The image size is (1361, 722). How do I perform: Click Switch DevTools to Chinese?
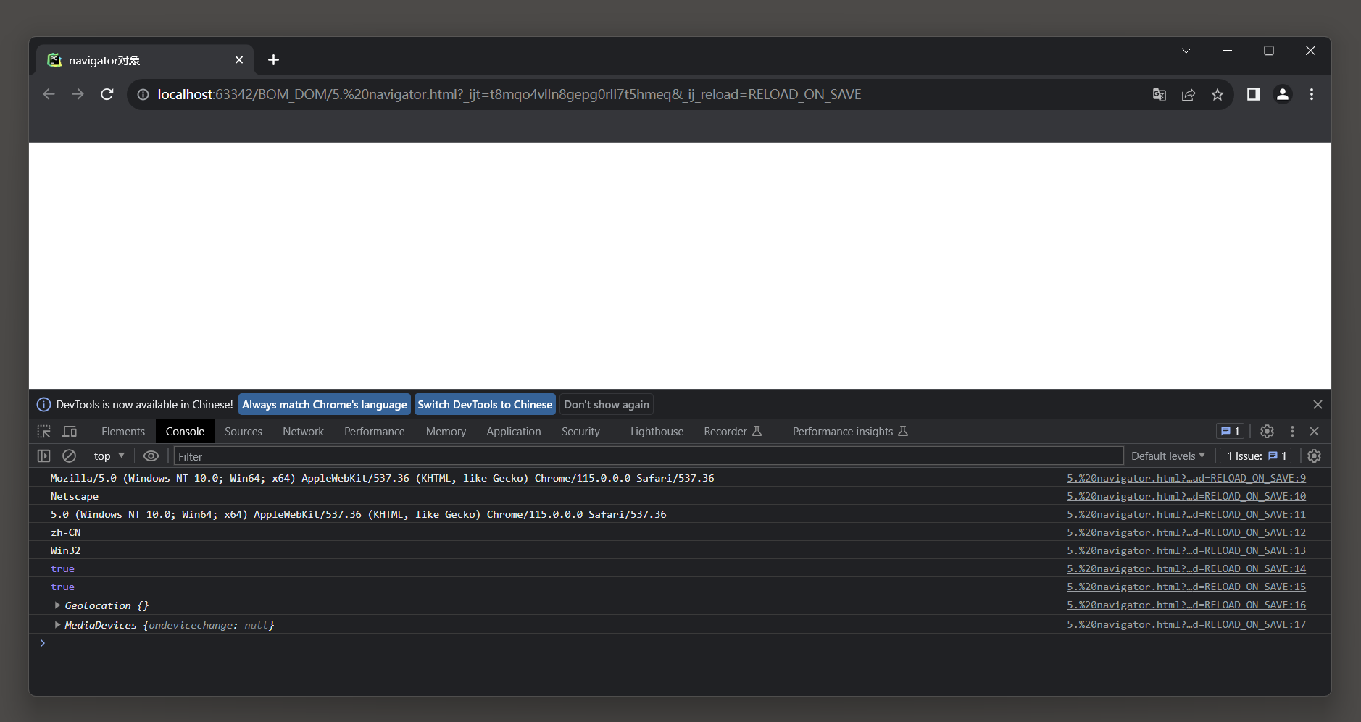(x=485, y=405)
